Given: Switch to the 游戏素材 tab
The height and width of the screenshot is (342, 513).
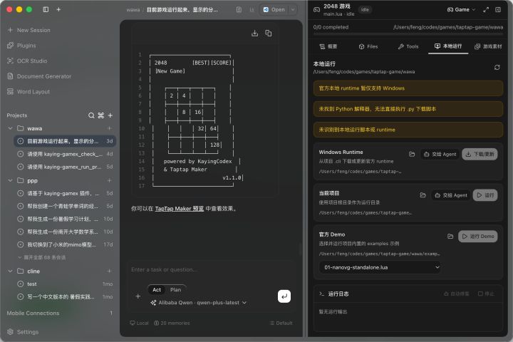Looking at the screenshot, I should click(488, 46).
